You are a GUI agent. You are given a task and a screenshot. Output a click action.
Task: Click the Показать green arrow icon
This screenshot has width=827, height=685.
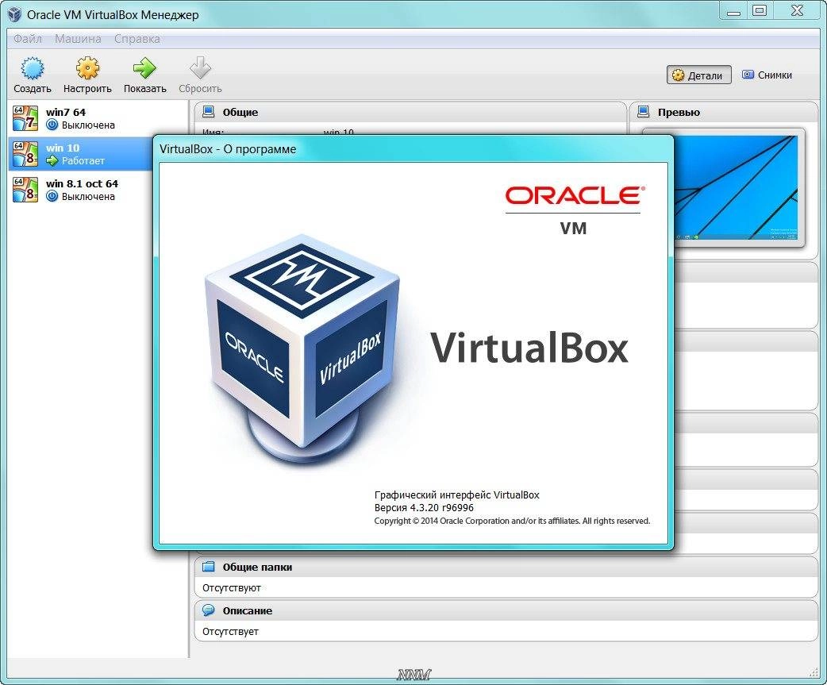tap(144, 68)
